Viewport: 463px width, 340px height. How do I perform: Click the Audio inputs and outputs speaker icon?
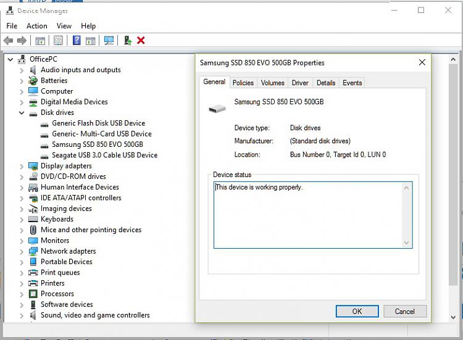33,70
